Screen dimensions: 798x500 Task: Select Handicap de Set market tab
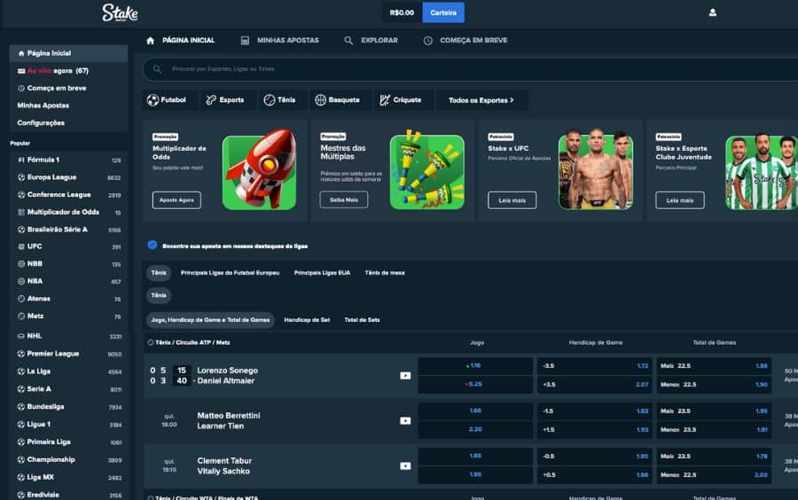click(x=307, y=320)
